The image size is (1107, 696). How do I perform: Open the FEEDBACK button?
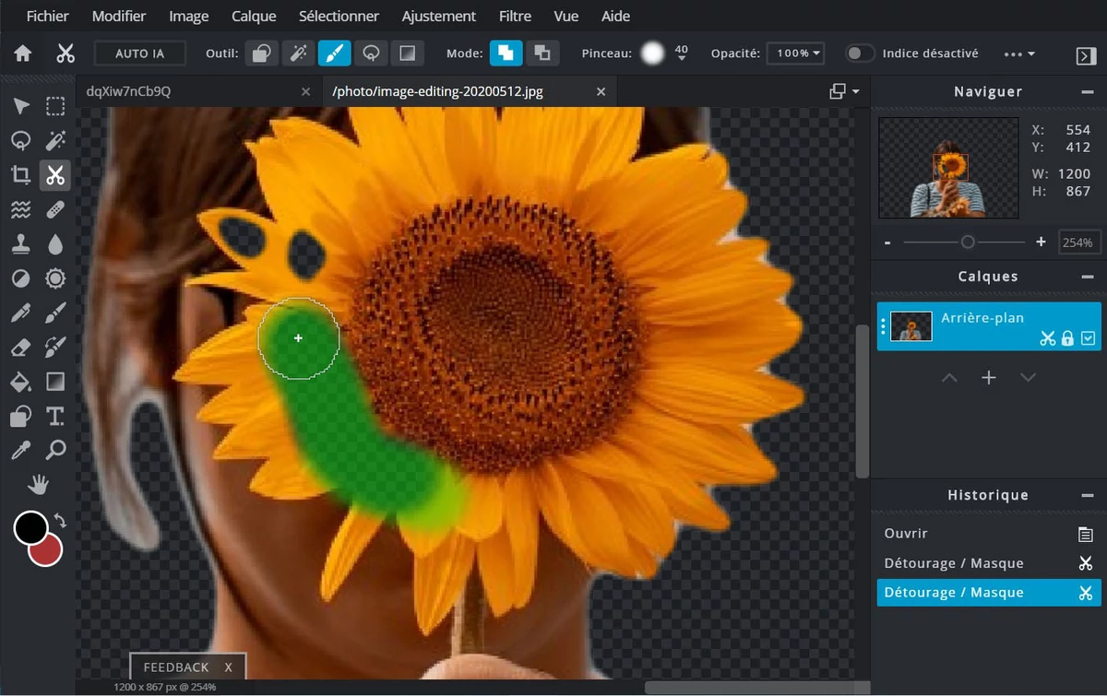[177, 667]
